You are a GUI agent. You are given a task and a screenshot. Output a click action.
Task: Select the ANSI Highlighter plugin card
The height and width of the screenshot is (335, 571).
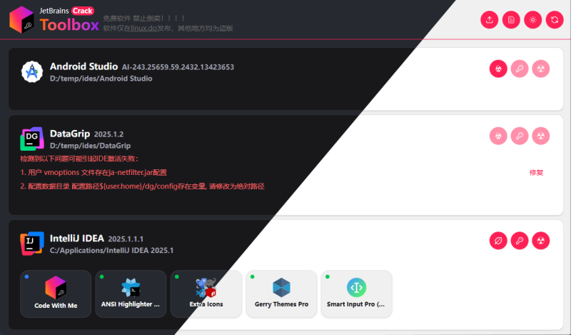[x=131, y=294]
